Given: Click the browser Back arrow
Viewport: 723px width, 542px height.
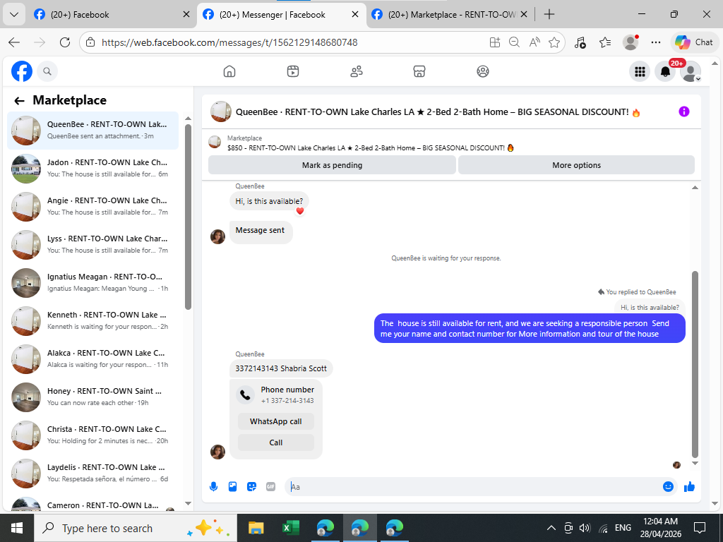Looking at the screenshot, I should point(14,42).
